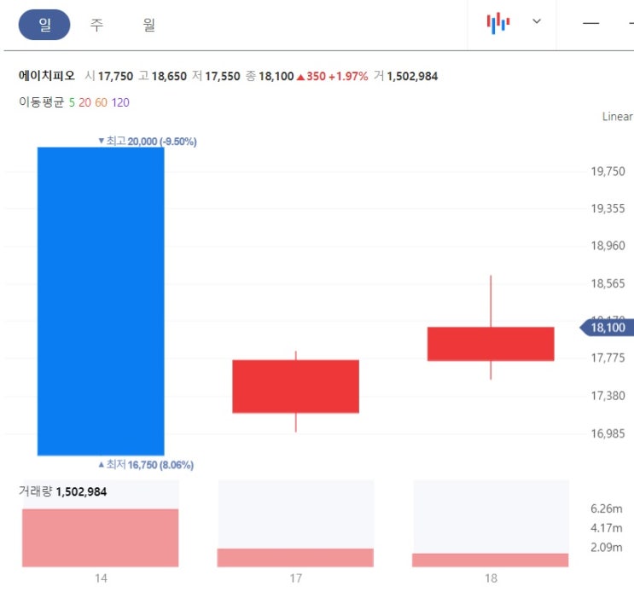Select the 일 (daily) chart tab

[x=44, y=25]
